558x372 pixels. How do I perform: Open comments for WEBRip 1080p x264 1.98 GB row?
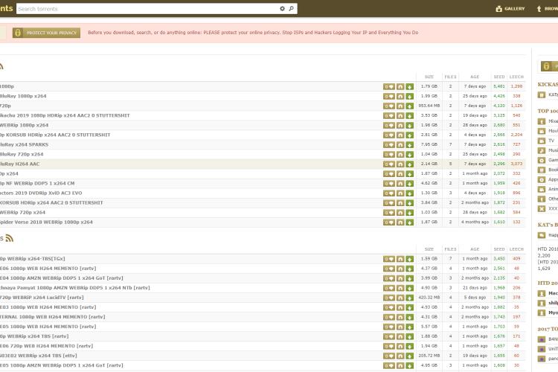coord(389,125)
